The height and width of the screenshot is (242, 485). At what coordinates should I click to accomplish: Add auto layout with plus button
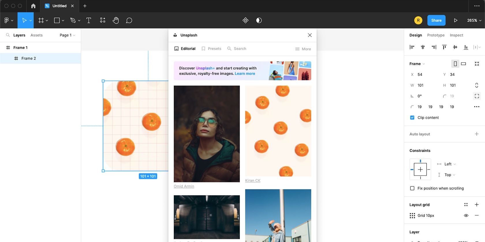pos(477,134)
